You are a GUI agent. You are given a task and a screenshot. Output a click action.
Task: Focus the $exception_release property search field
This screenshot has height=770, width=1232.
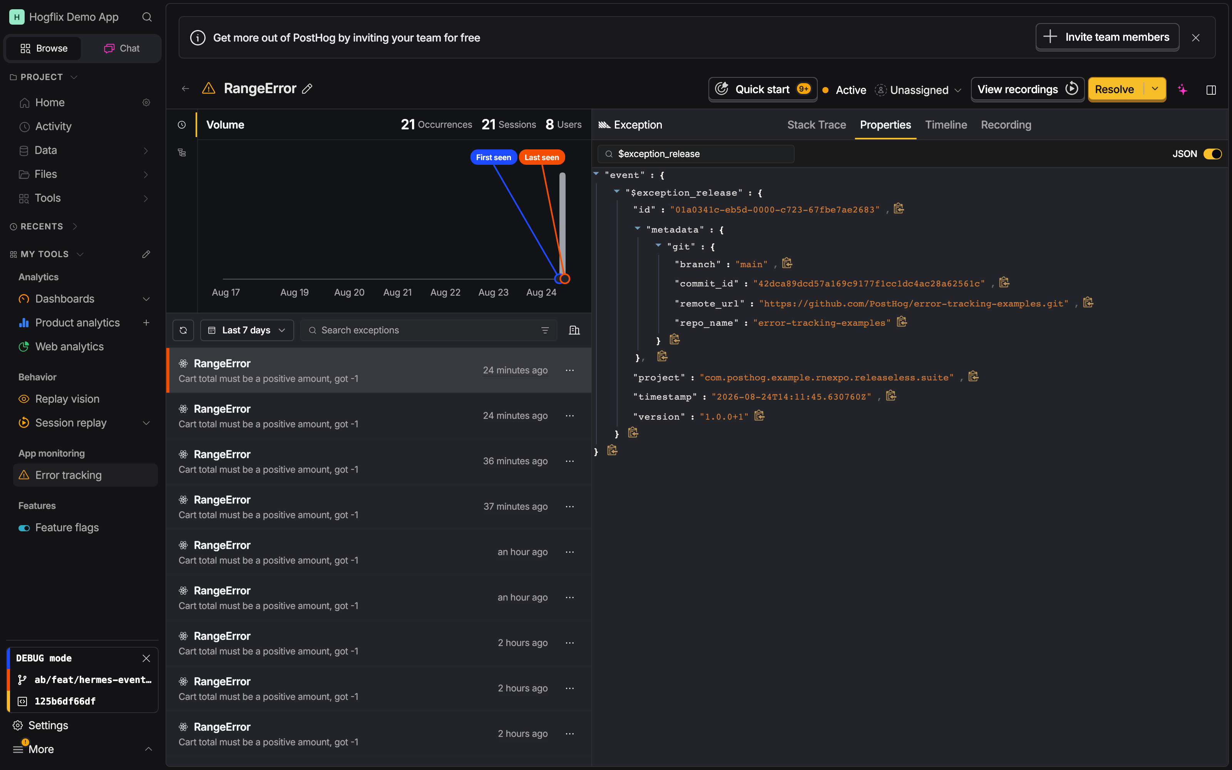696,154
